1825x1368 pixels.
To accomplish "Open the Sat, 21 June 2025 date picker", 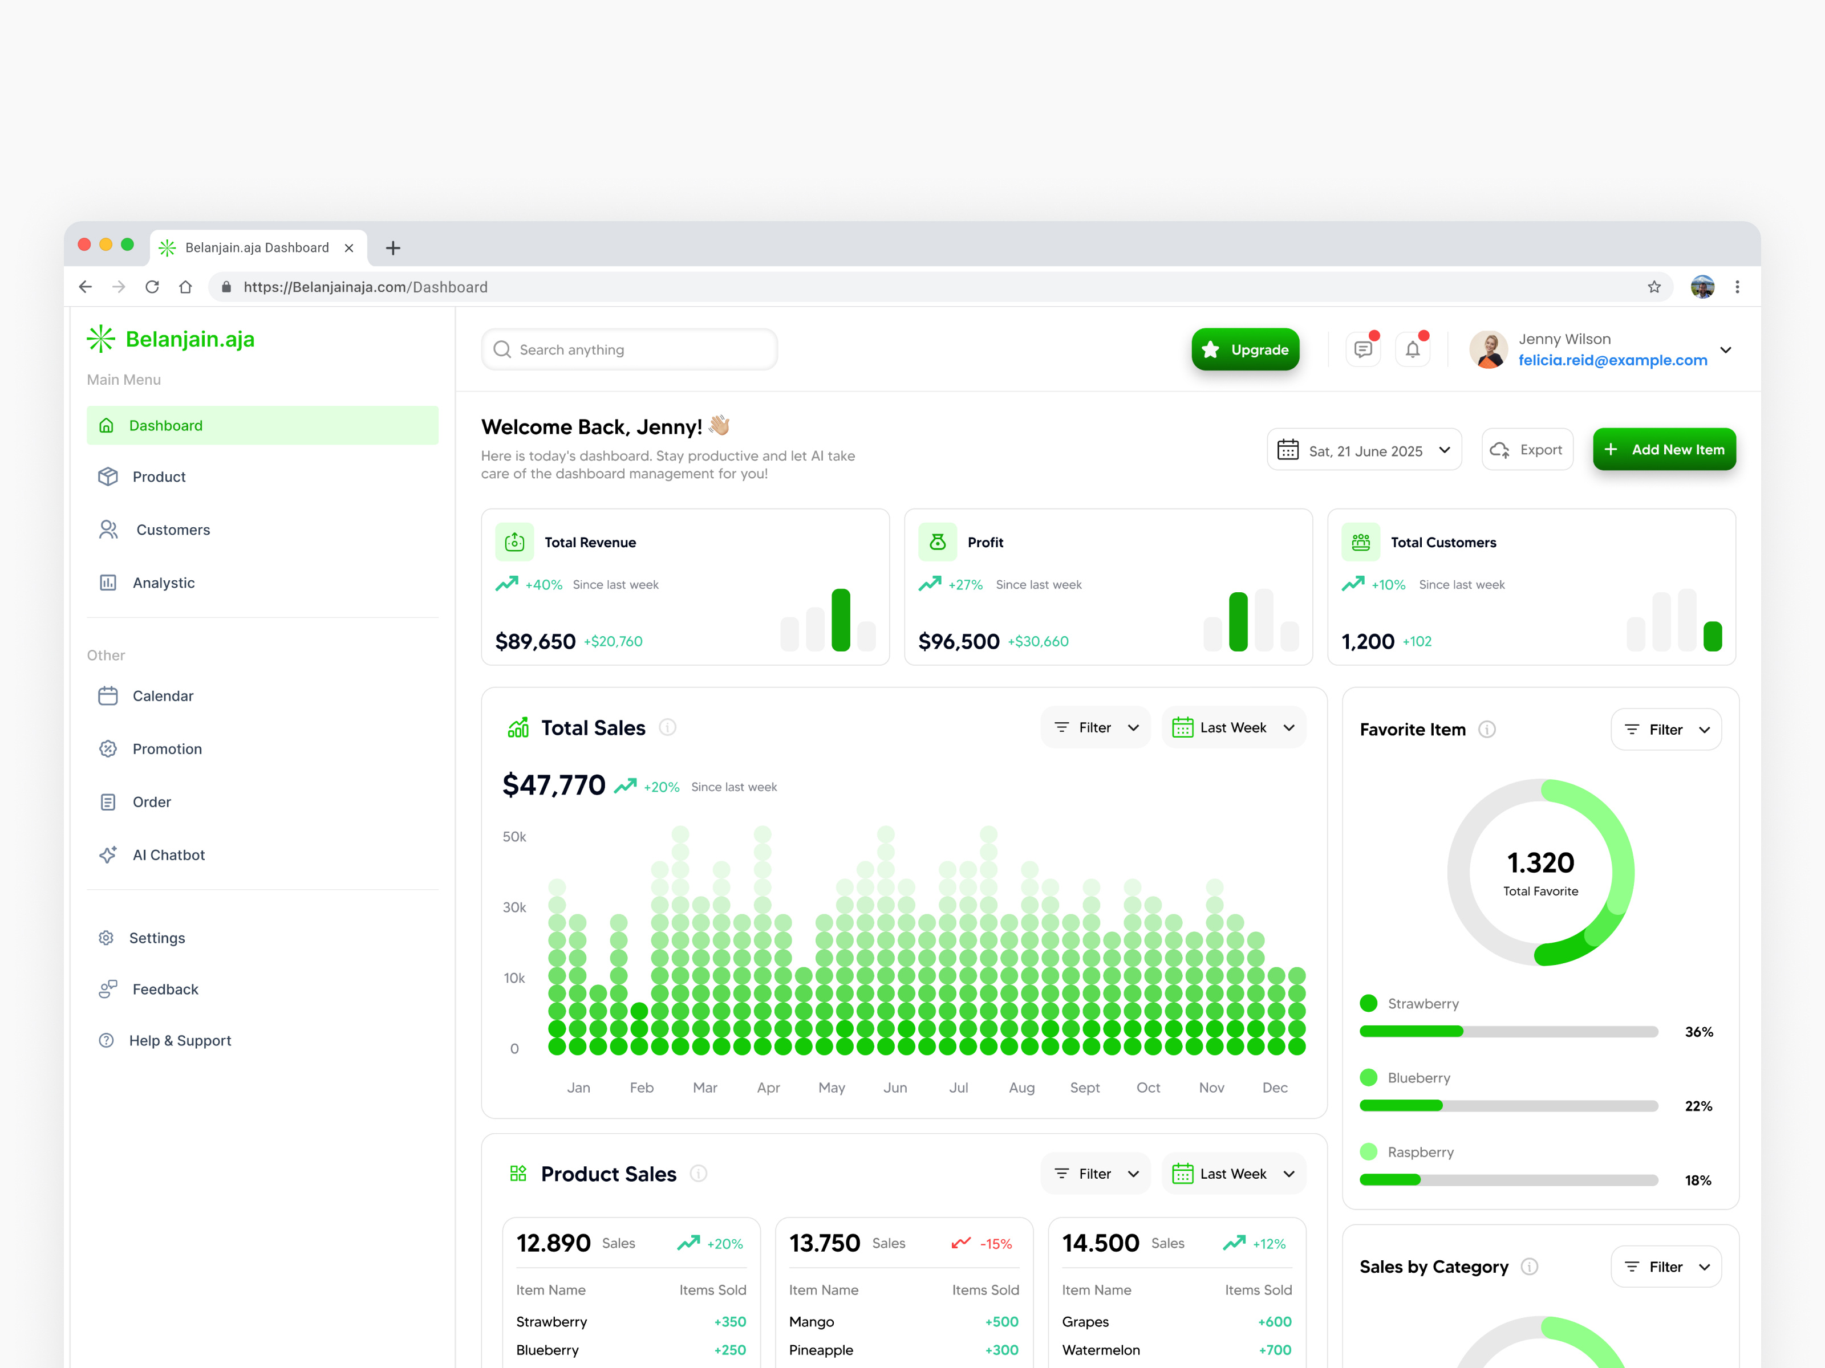I will coord(1364,450).
